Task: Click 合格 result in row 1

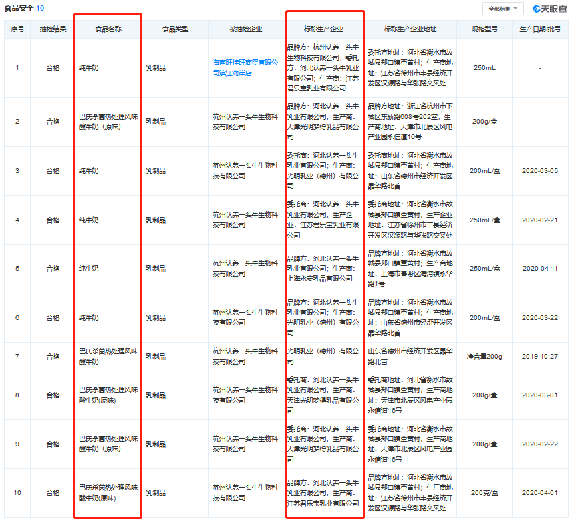Action: coord(53,68)
